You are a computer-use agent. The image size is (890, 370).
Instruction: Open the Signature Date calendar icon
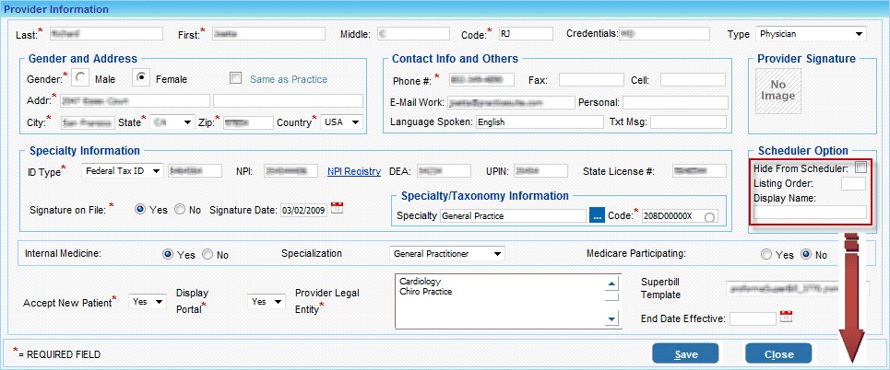(x=337, y=208)
